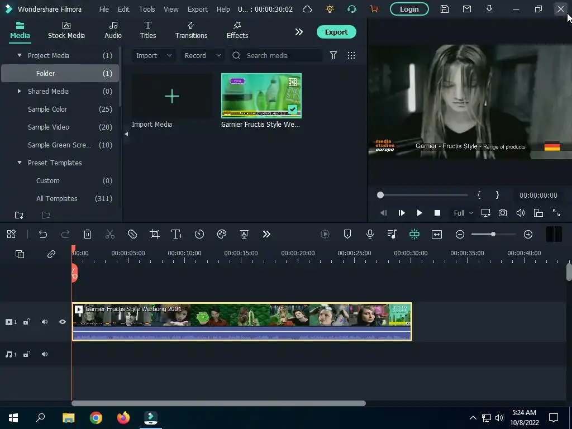Open the Full preview quality dropdown
Viewport: 572px width, 429px height.
coord(463,213)
